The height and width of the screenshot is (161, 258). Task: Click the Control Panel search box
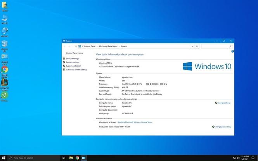[x=216, y=46]
